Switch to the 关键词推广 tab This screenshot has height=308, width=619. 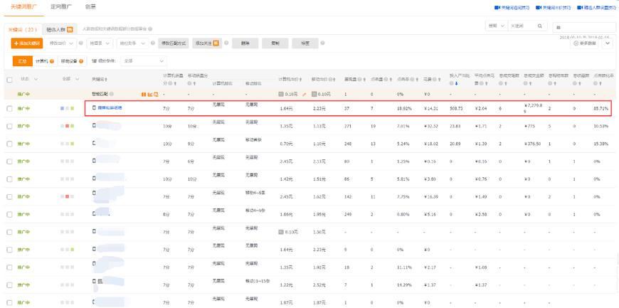pyautogui.click(x=23, y=7)
